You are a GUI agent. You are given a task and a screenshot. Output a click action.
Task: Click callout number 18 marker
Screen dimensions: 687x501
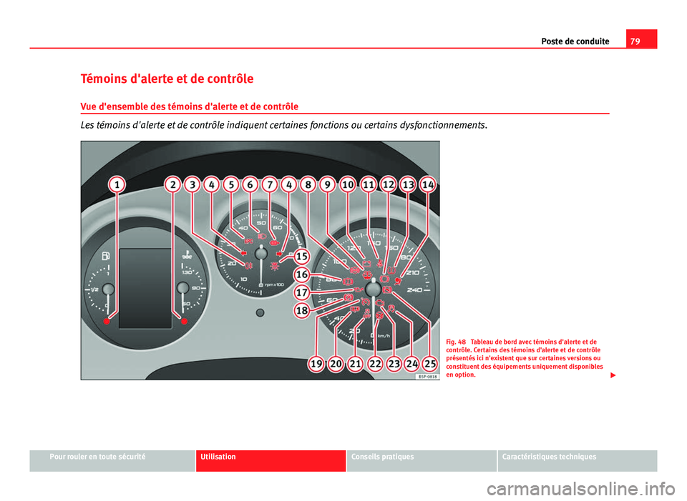[302, 311]
